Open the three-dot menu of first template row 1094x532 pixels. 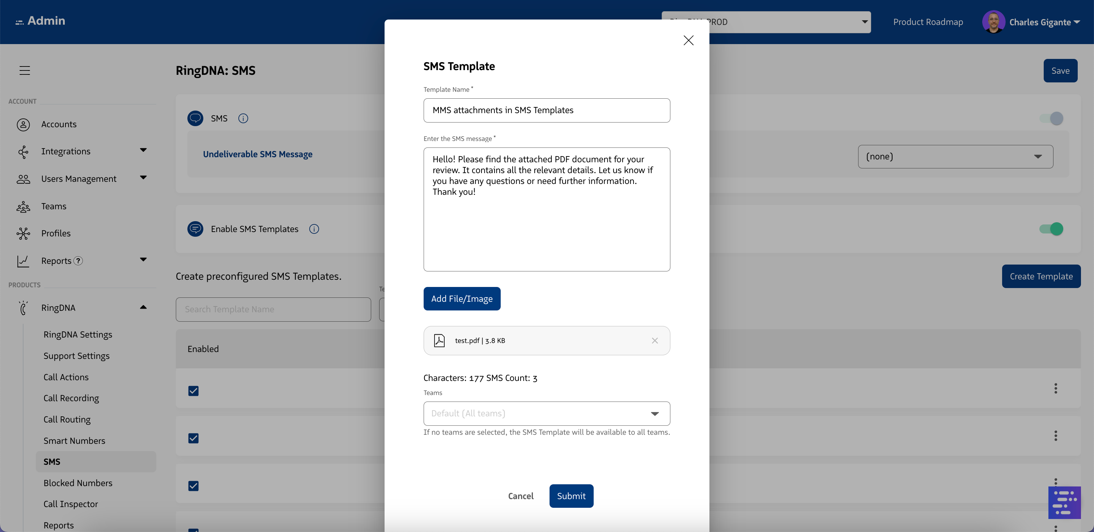1055,388
